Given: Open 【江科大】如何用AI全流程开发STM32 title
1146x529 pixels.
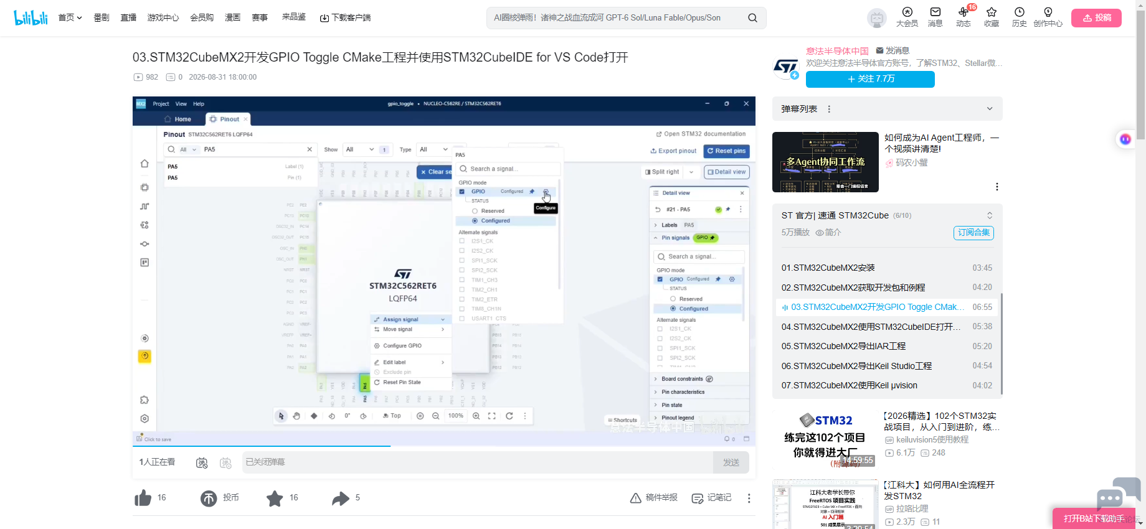Looking at the screenshot, I should pos(939,490).
